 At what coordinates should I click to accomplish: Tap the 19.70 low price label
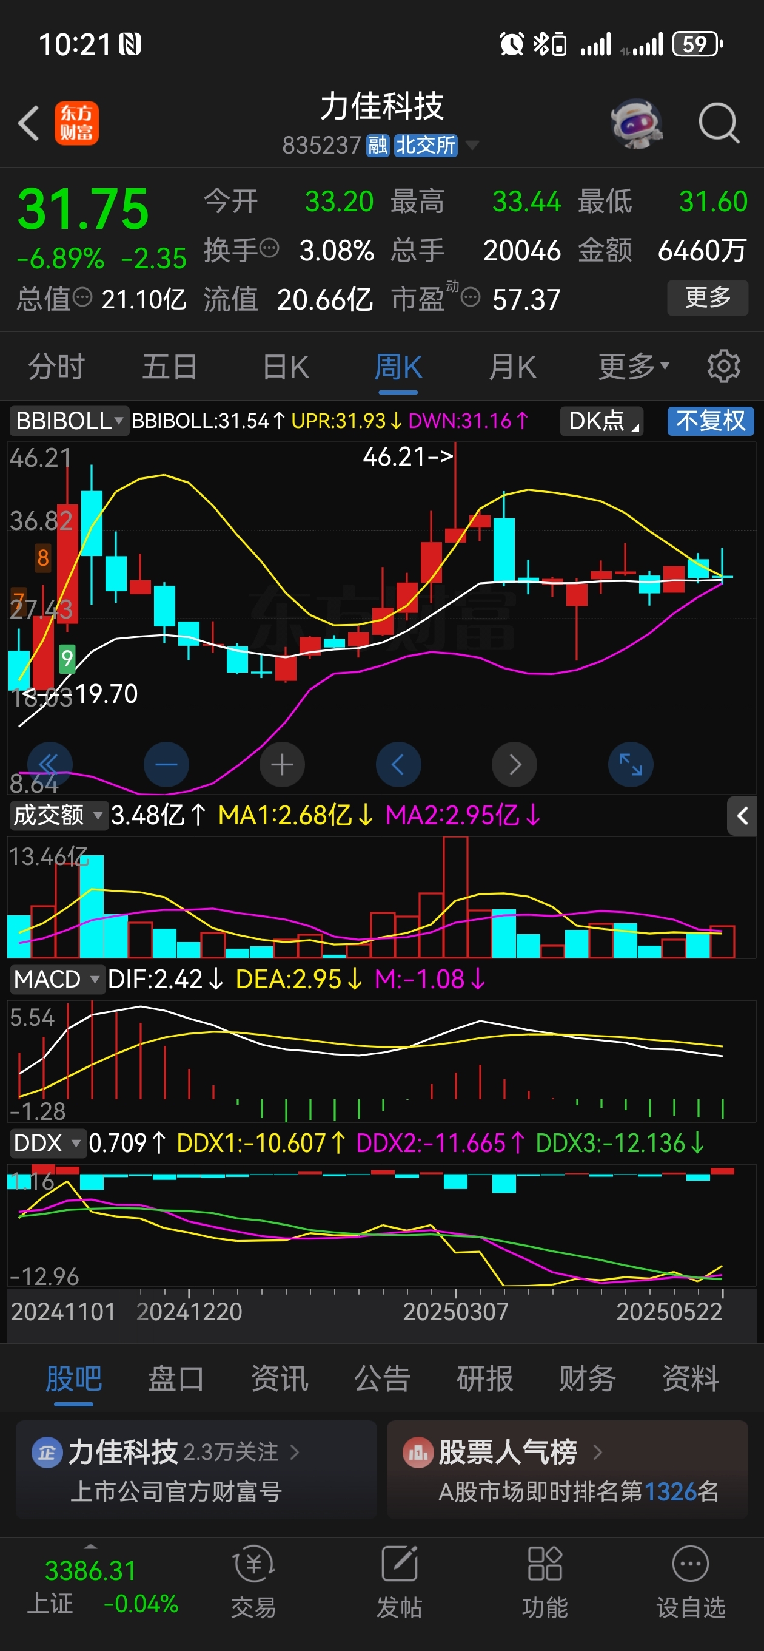[x=106, y=693]
